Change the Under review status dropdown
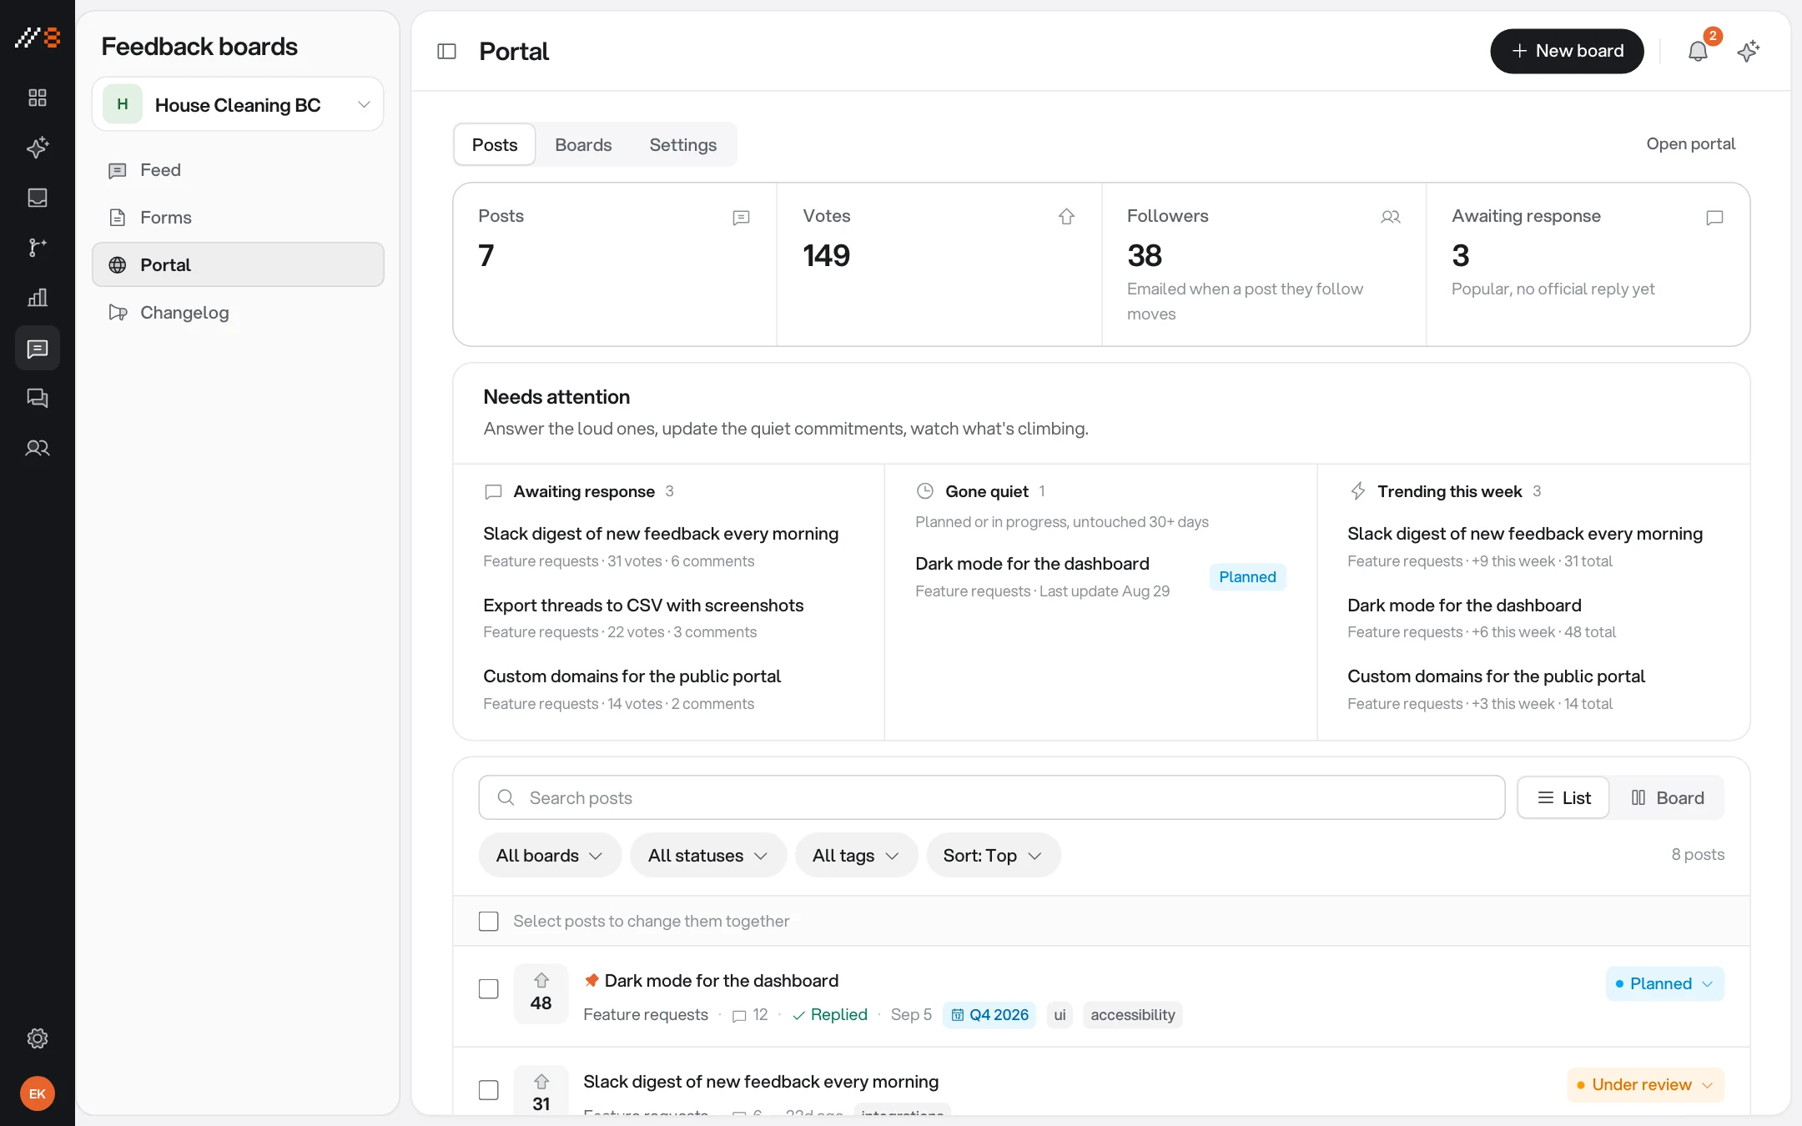 tap(1645, 1085)
